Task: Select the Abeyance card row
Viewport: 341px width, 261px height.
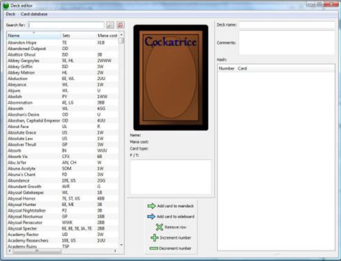Action: pyautogui.click(x=63, y=85)
